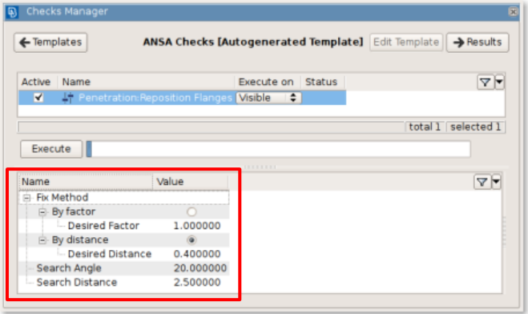Click the Active column header
The image size is (528, 314).
pos(36,83)
